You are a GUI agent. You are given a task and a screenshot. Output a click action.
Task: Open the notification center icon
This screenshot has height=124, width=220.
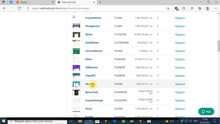pos(214,121)
